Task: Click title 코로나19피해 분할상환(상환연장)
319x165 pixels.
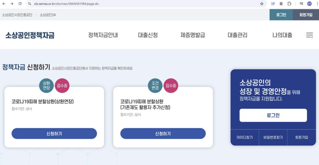Action: click(42, 101)
